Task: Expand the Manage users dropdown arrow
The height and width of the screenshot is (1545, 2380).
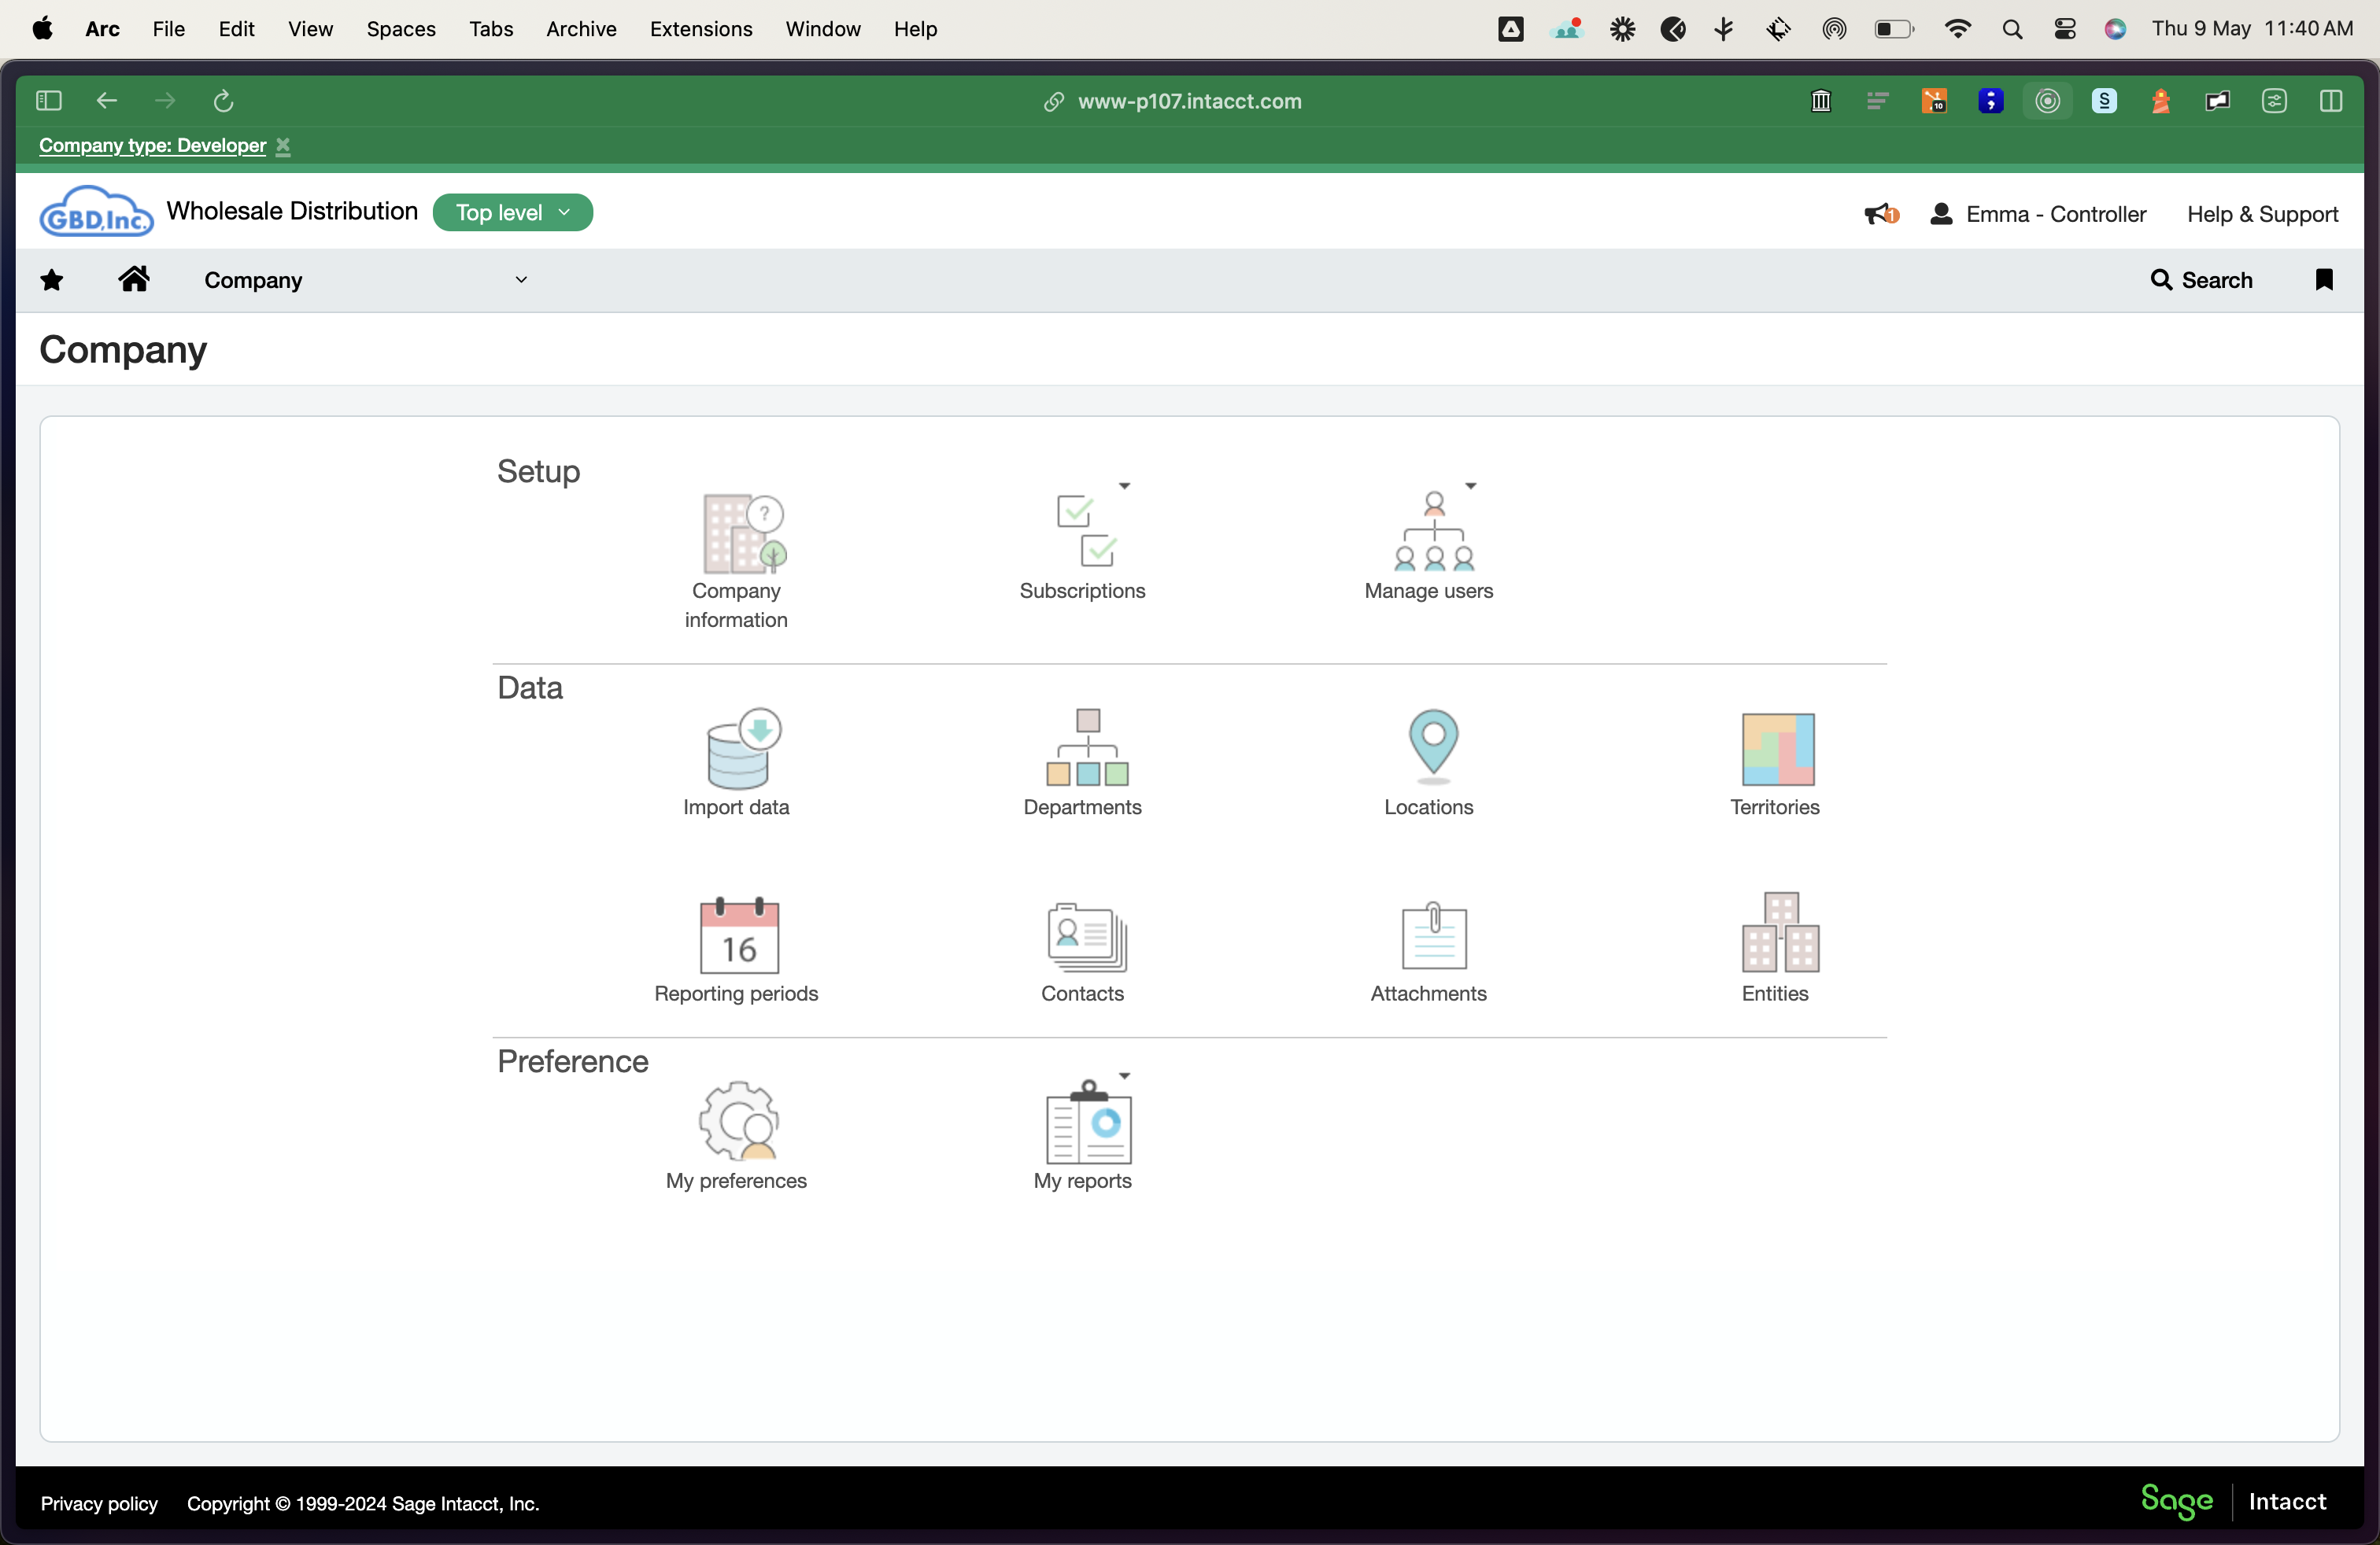Action: click(x=1470, y=487)
